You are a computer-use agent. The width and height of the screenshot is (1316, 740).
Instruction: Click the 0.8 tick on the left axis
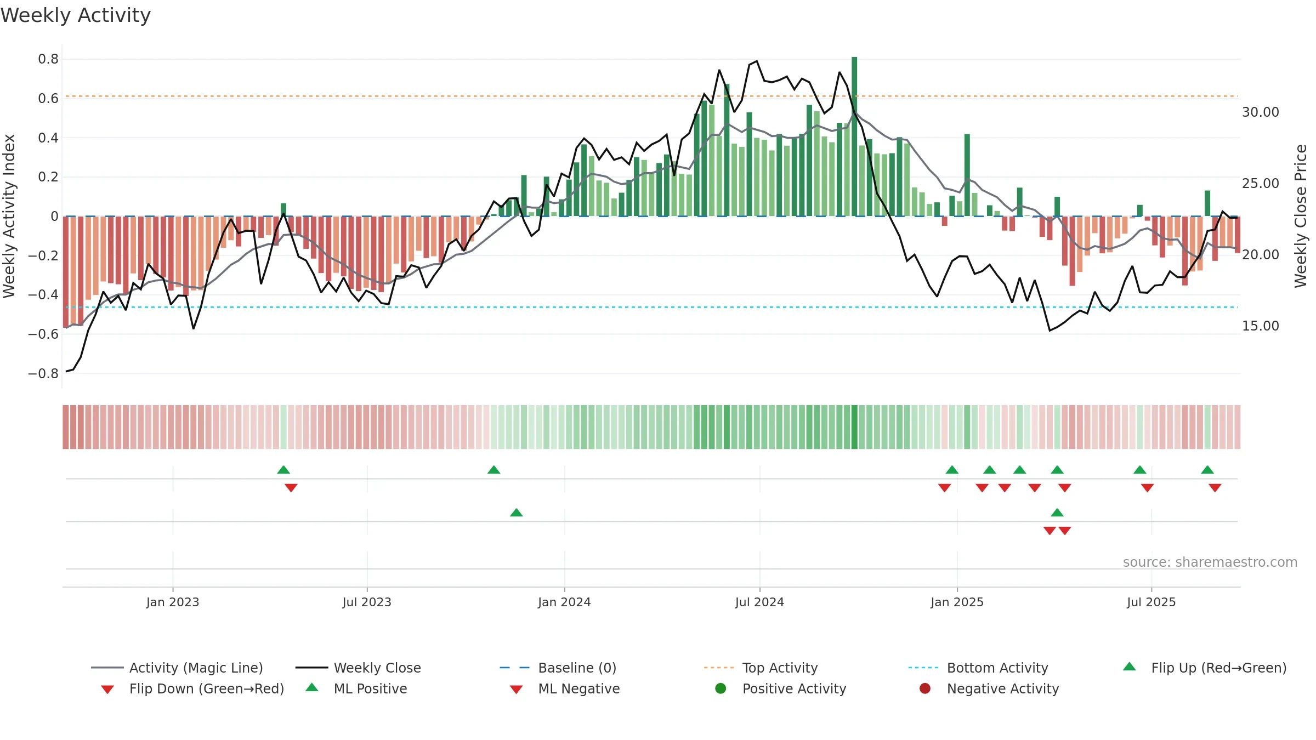click(x=48, y=59)
